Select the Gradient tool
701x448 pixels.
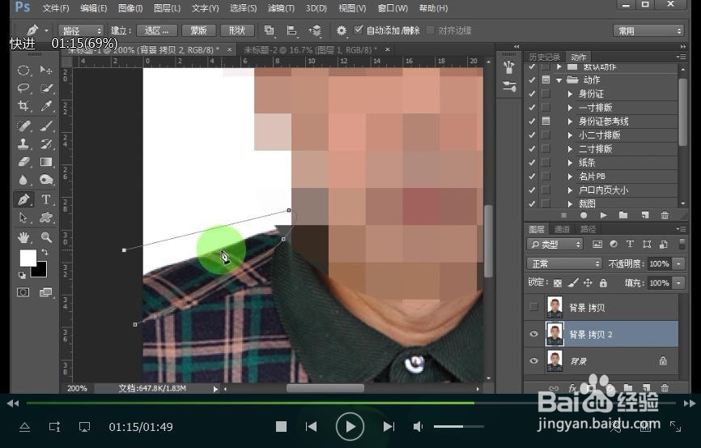[46, 161]
